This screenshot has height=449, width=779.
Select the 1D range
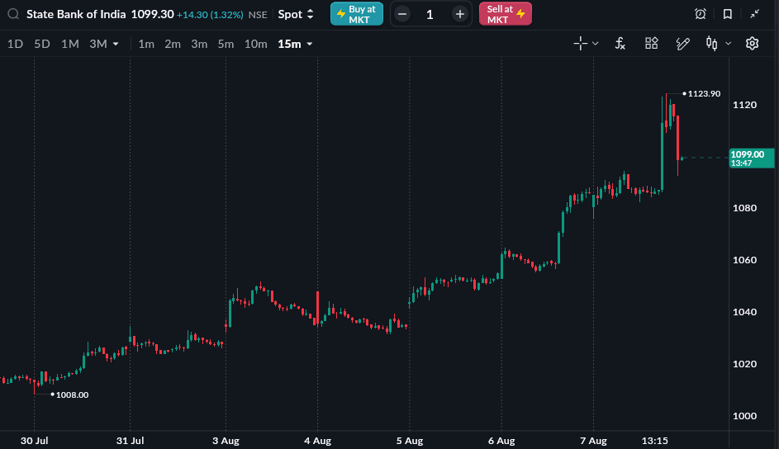[x=16, y=44]
